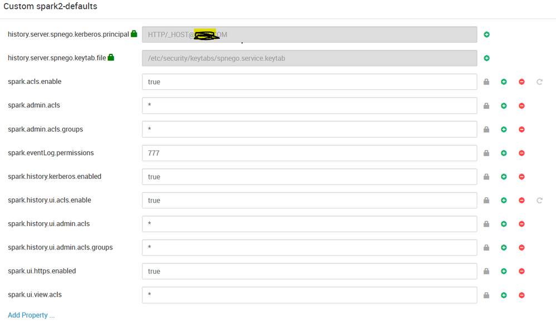Click the spark.acls.enable value field
556x325 pixels.
(309, 82)
